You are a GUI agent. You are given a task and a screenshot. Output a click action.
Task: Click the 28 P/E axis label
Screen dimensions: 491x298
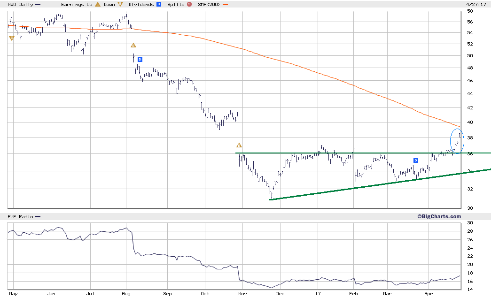470,231
